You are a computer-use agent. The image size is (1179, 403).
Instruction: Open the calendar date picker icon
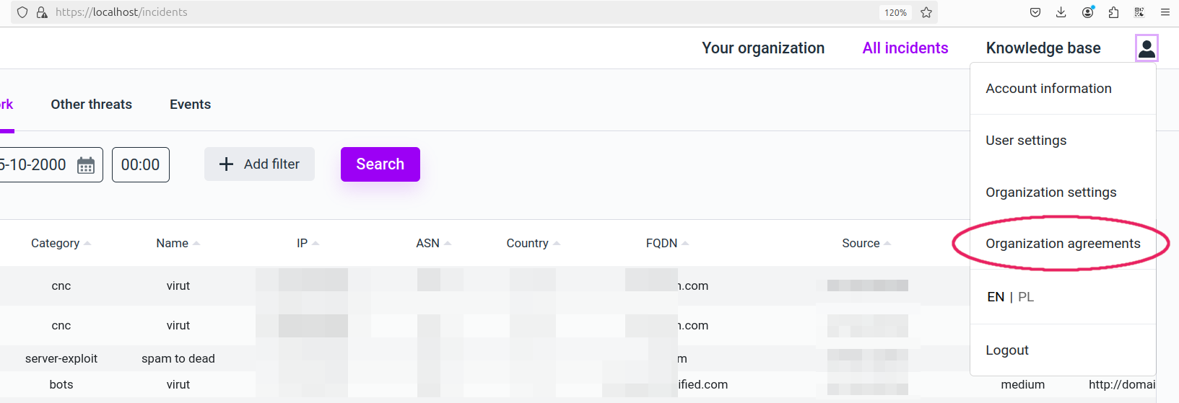click(x=86, y=165)
